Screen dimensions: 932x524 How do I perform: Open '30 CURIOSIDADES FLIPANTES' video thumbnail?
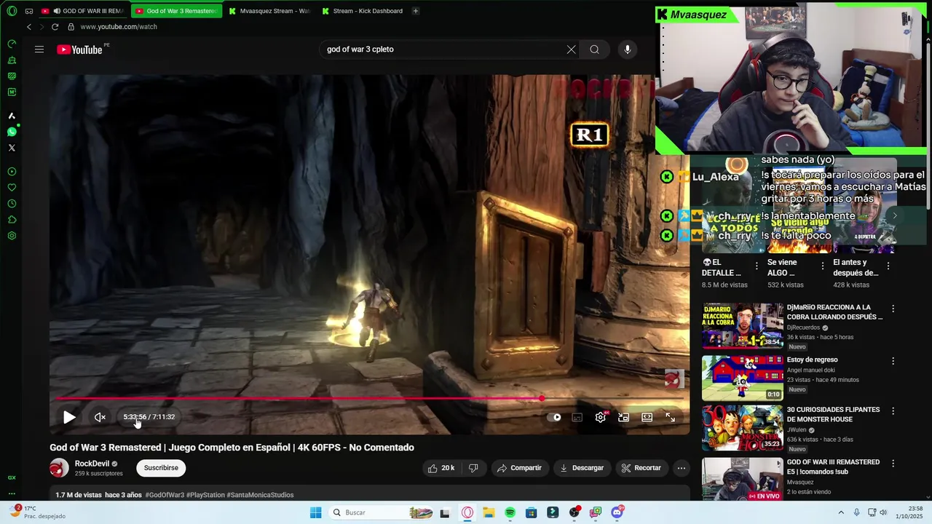click(x=743, y=428)
